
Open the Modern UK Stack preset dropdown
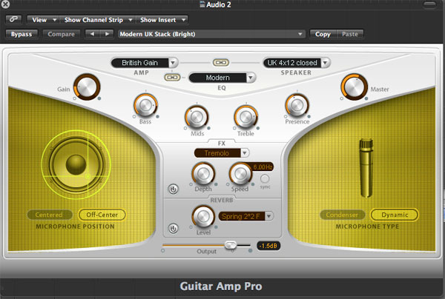point(211,34)
